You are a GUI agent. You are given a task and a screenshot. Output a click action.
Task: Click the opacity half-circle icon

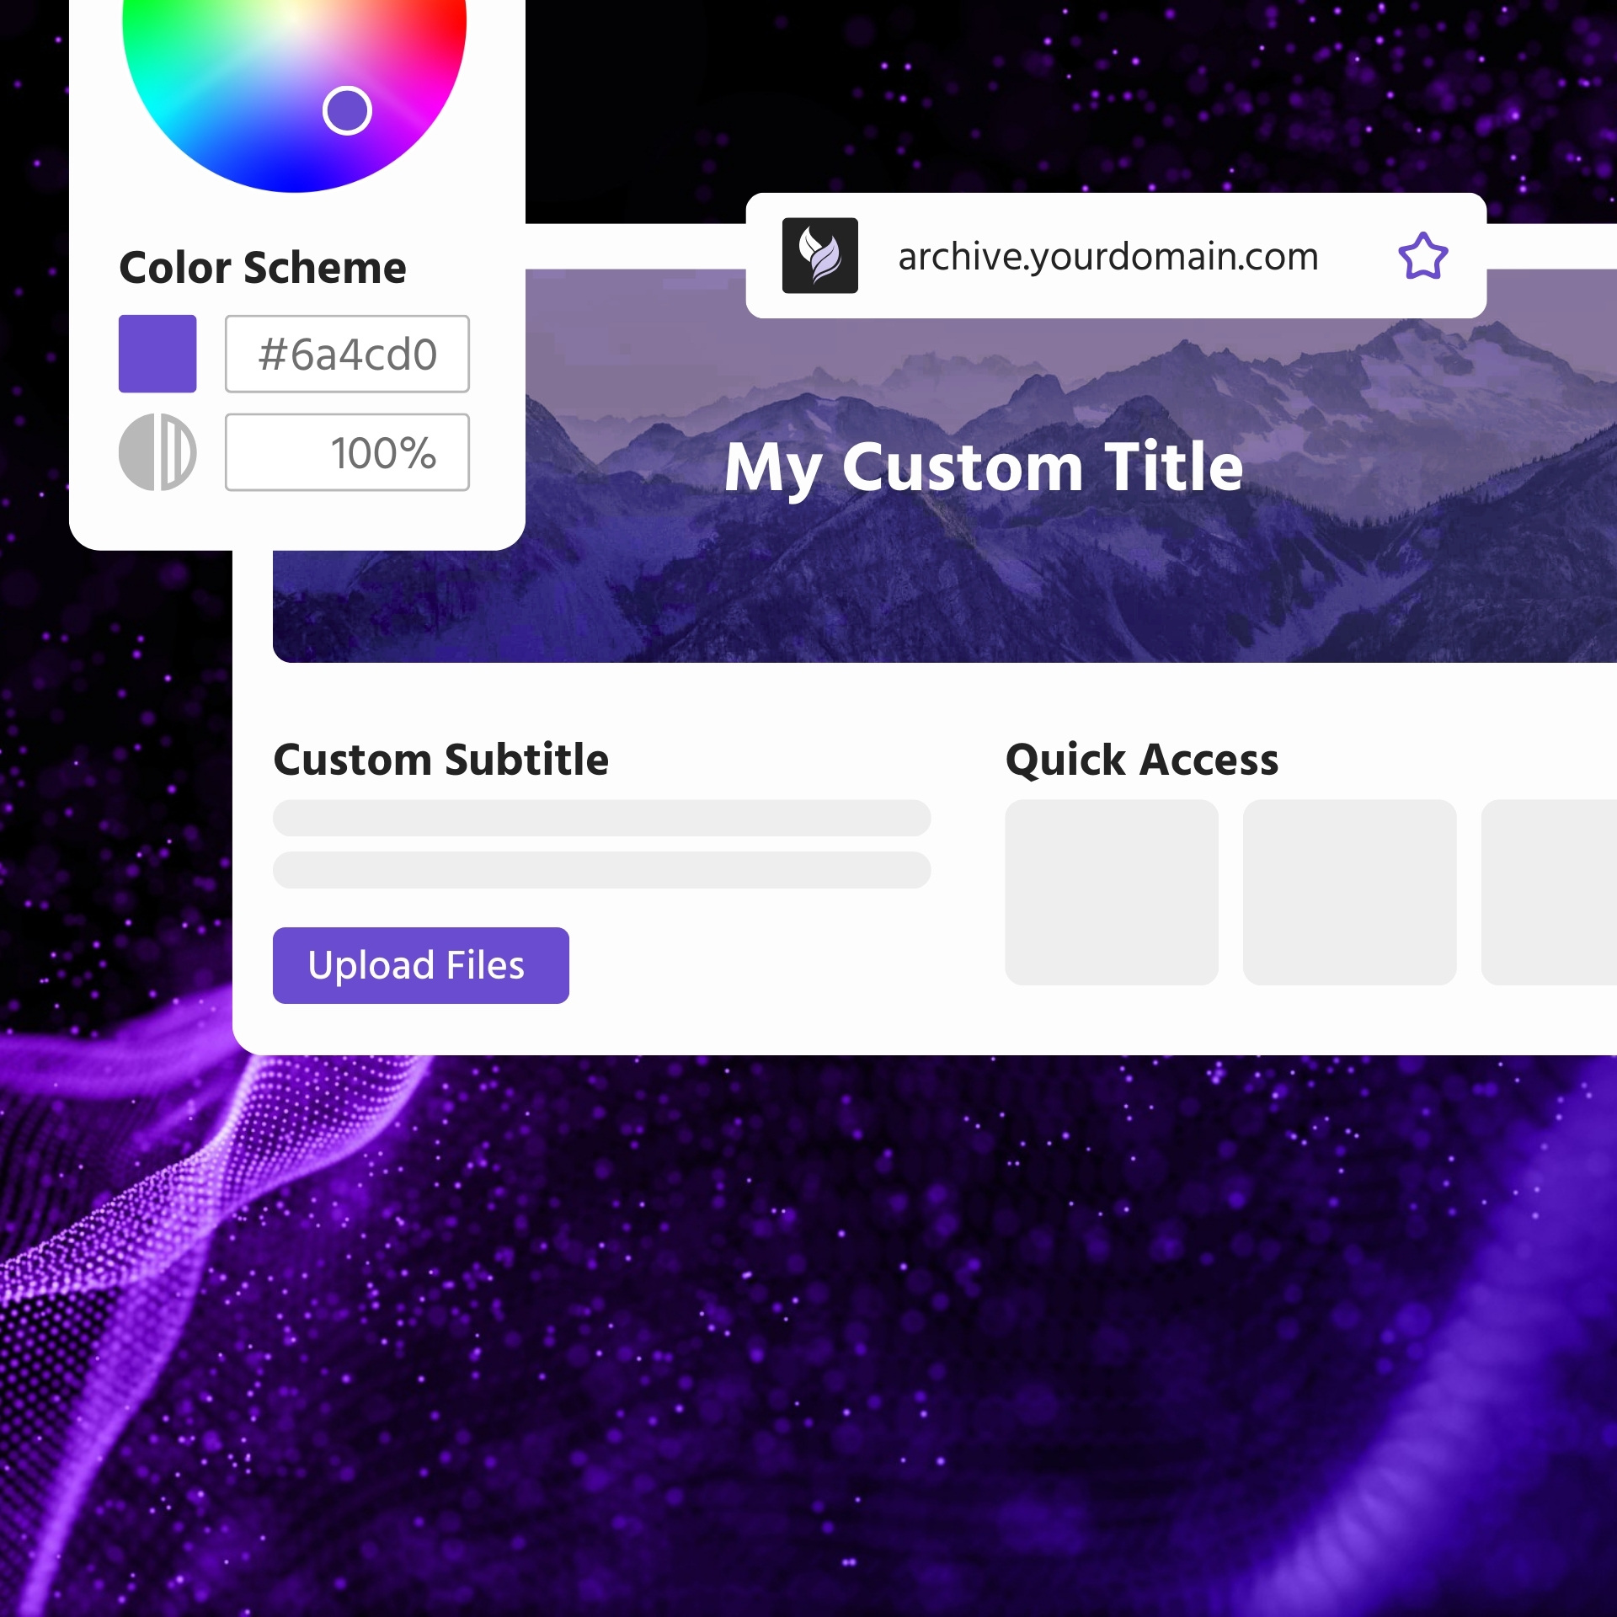[157, 452]
